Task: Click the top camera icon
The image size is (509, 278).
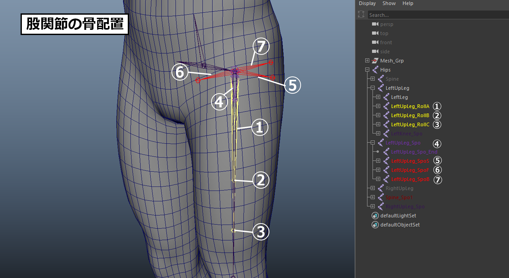Action: point(375,33)
